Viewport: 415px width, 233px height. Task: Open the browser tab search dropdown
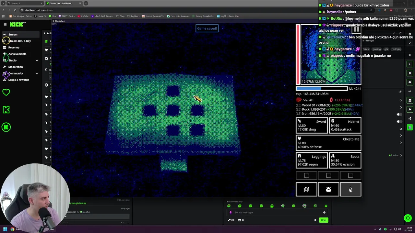click(x=3, y=3)
